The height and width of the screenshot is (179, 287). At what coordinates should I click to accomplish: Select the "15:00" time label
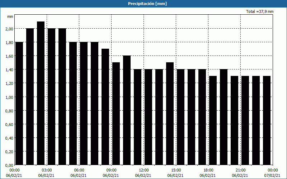[176, 170]
